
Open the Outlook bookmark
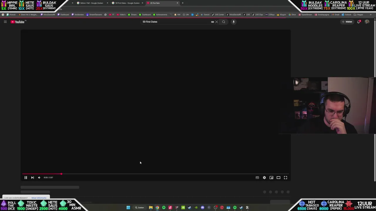pos(347,14)
